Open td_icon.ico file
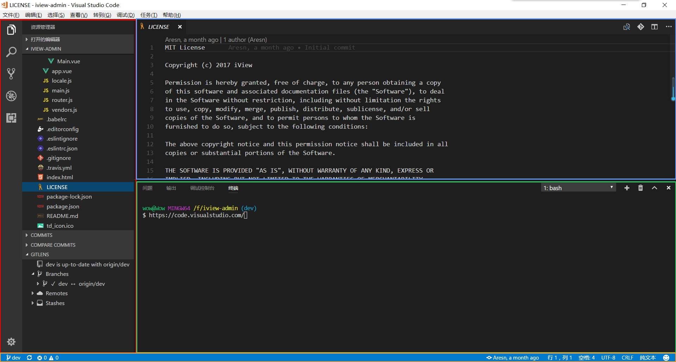 pos(78,226)
